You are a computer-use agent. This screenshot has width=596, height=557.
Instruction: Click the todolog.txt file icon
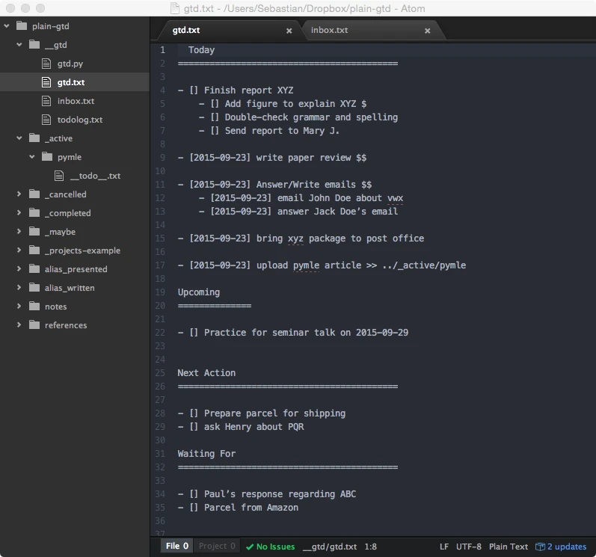point(46,120)
